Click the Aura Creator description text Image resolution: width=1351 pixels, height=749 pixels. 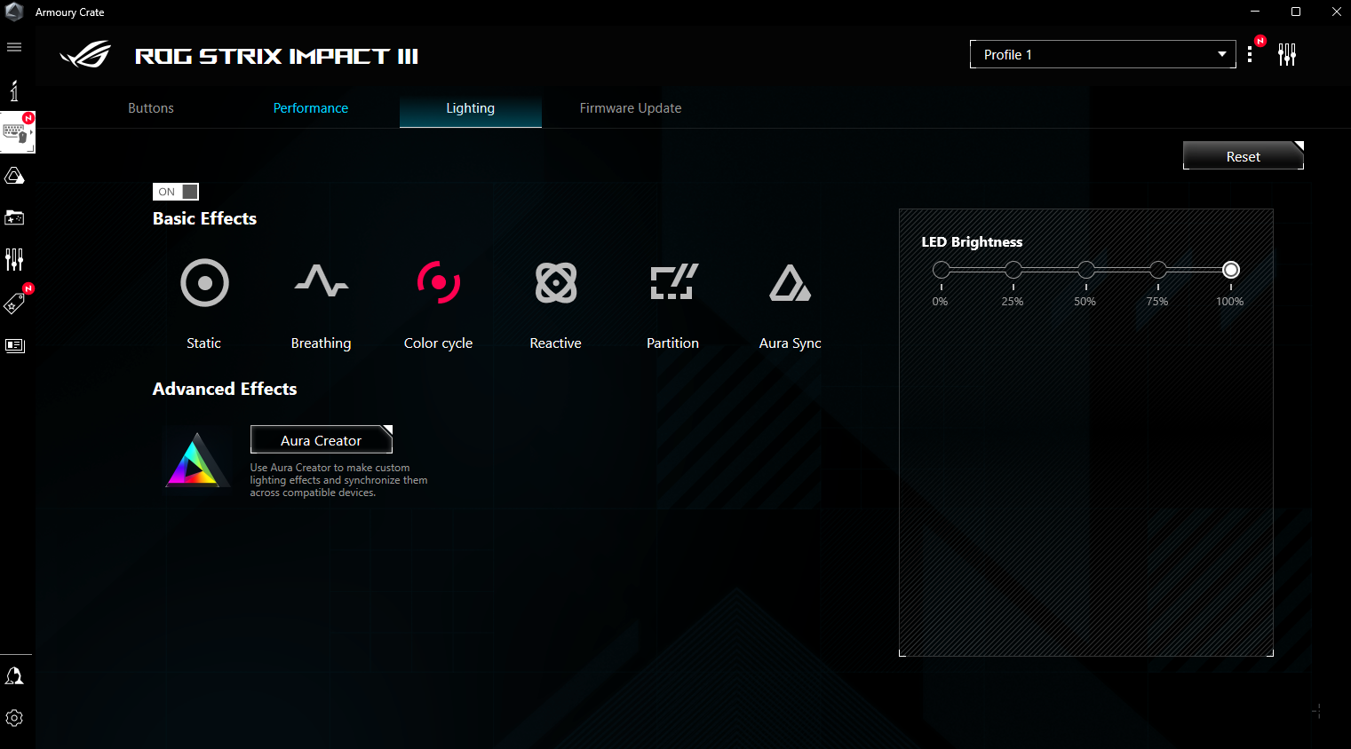click(338, 480)
